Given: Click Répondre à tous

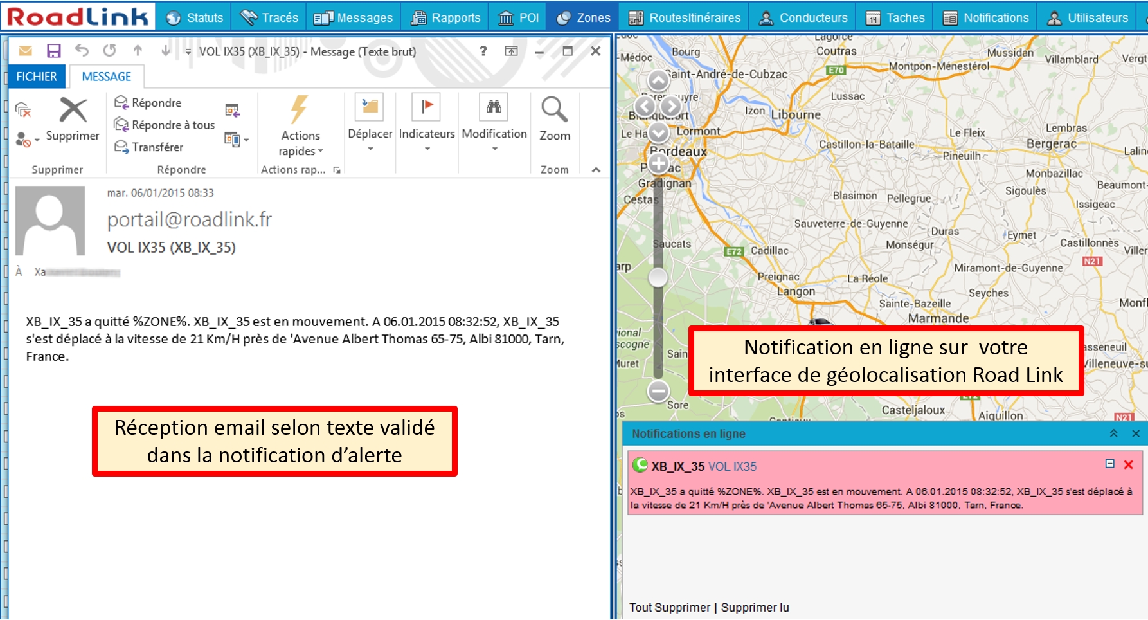Looking at the screenshot, I should (165, 125).
